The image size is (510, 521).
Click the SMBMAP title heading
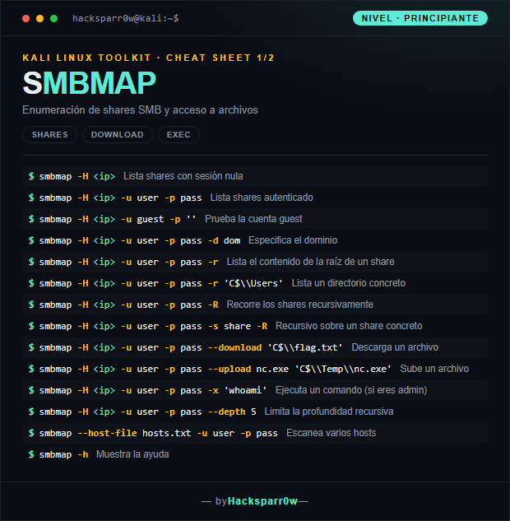pos(89,83)
